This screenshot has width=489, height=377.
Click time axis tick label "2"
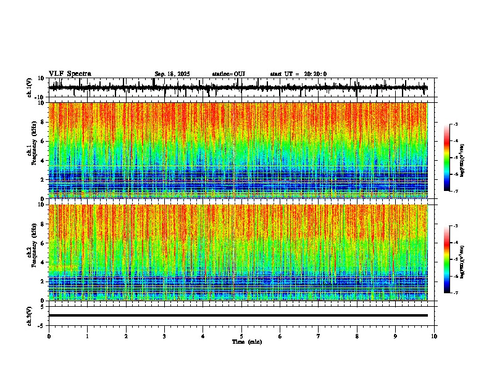126,336
